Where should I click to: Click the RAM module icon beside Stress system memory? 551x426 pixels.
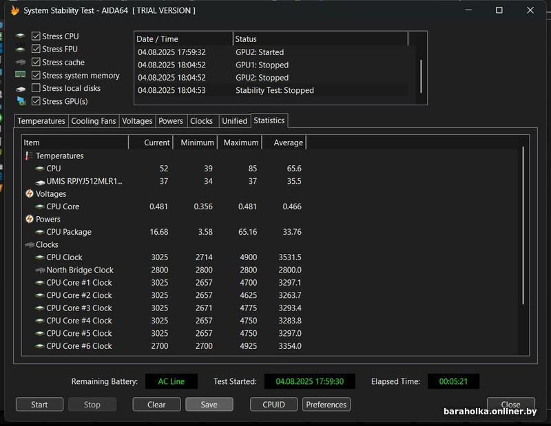pyautogui.click(x=21, y=74)
